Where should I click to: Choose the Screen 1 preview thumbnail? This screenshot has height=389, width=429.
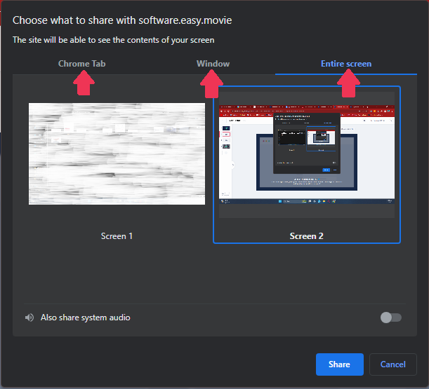pos(117,153)
